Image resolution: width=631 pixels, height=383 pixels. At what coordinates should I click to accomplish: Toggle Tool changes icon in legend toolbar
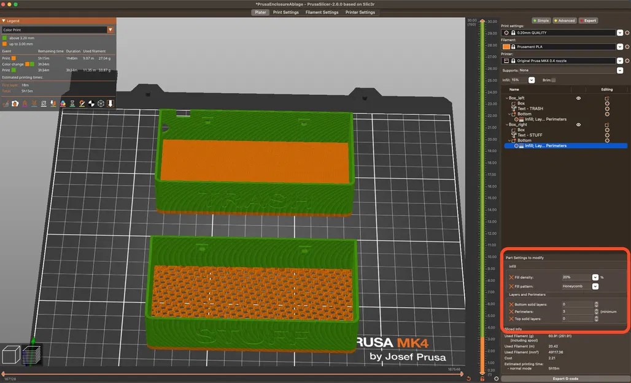(x=53, y=104)
